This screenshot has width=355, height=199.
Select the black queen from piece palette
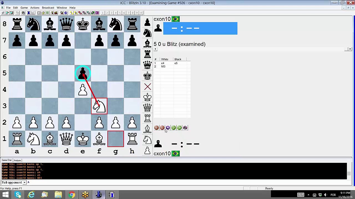click(147, 65)
